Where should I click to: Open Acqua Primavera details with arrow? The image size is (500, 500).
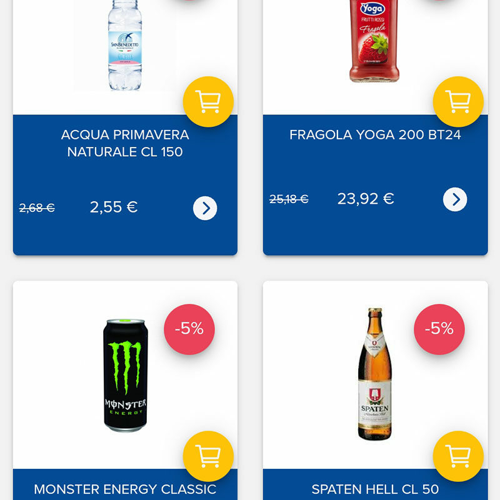pyautogui.click(x=205, y=208)
